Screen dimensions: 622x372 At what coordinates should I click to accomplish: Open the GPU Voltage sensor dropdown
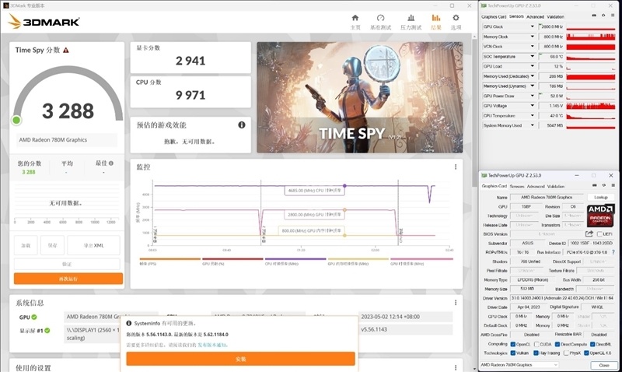532,106
